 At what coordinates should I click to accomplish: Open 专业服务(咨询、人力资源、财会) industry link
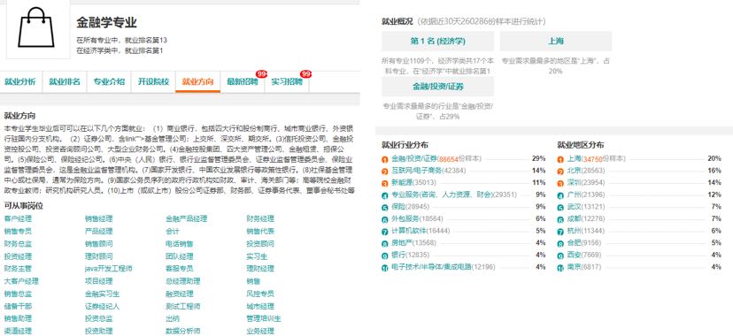pos(443,195)
